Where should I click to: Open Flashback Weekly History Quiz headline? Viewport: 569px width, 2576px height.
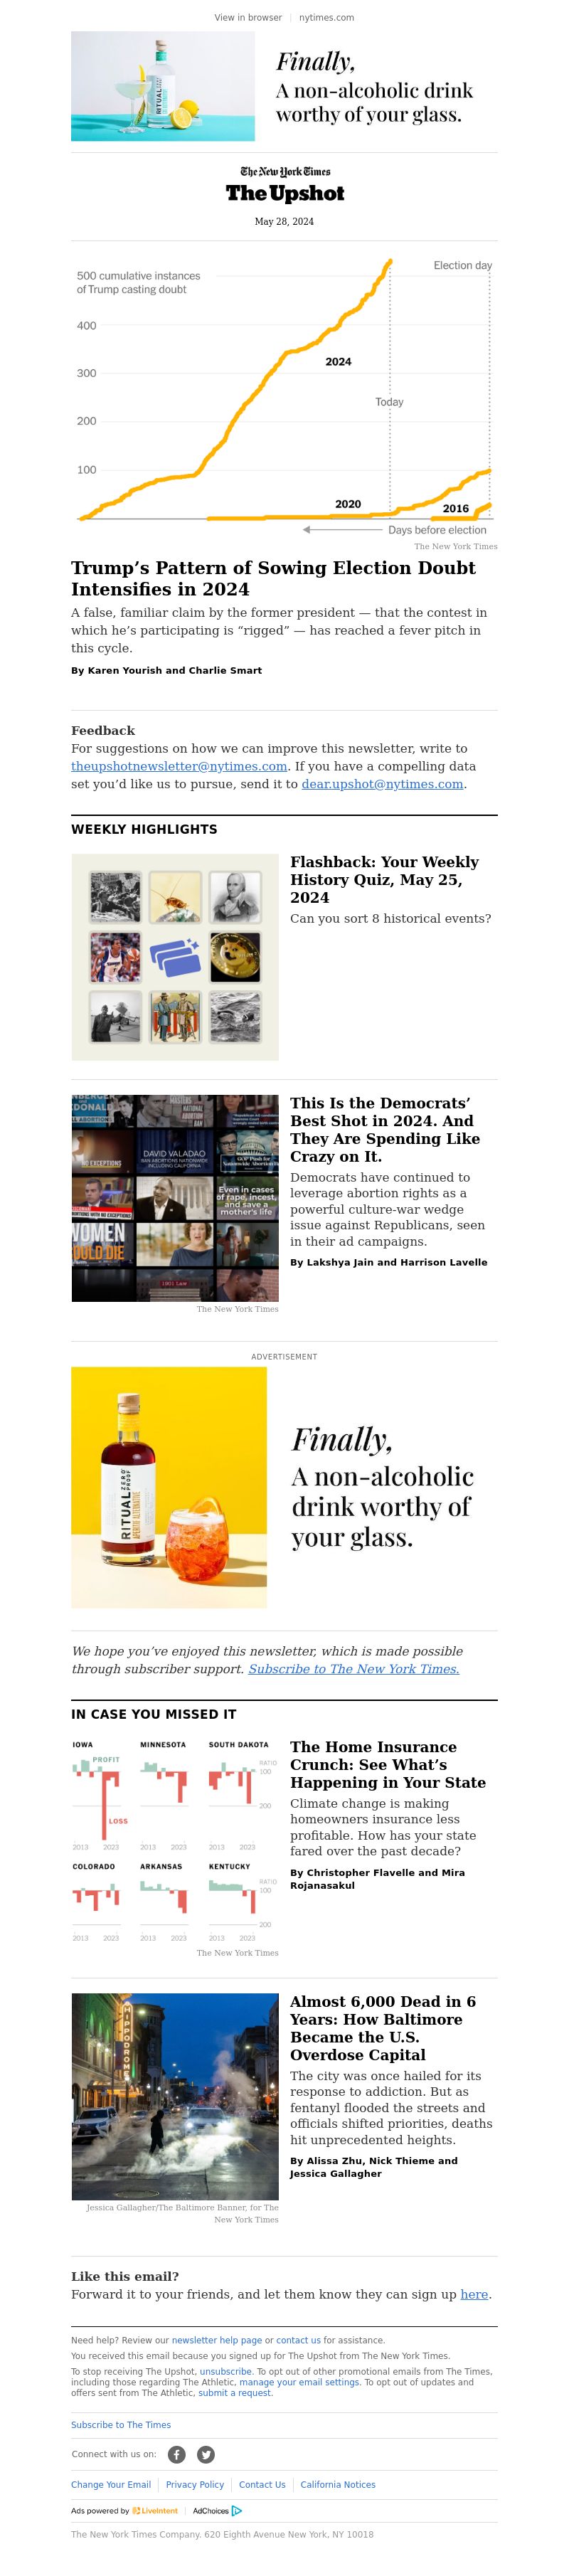pyautogui.click(x=384, y=879)
